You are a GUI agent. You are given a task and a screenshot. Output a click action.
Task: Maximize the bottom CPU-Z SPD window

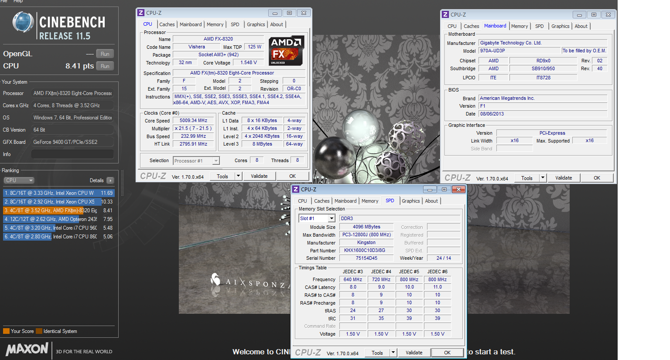point(444,190)
